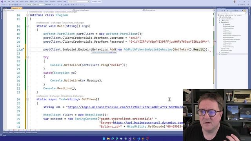This screenshot has height=141, width=251.
Task: Click the text 'Console.ReadLine();' on line 32
Action: tap(60, 88)
